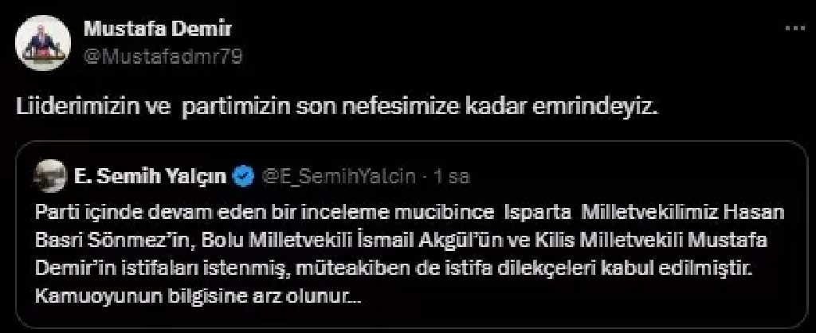This screenshot has height=333, width=816.
Task: Open Mustafa Demir's profile picture
Action: (x=43, y=43)
